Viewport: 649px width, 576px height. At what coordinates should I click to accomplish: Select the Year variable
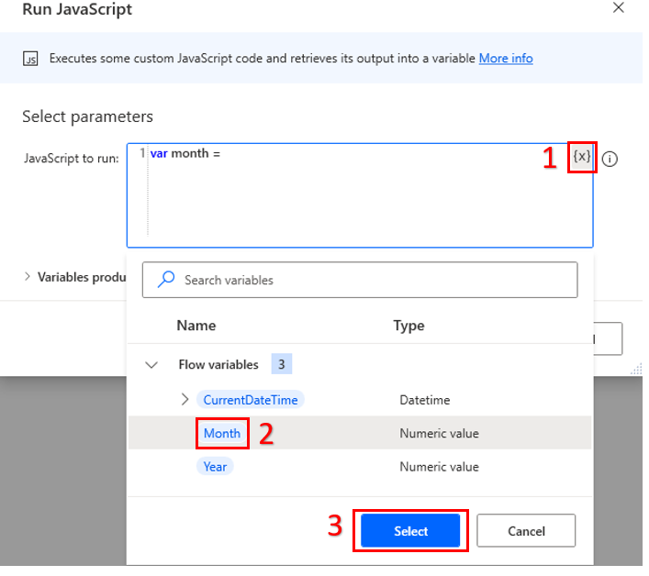[x=215, y=467]
